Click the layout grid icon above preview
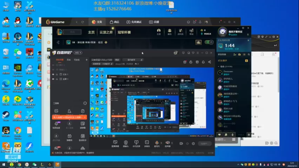Viewport: 299px width, 168px height. click(x=197, y=62)
